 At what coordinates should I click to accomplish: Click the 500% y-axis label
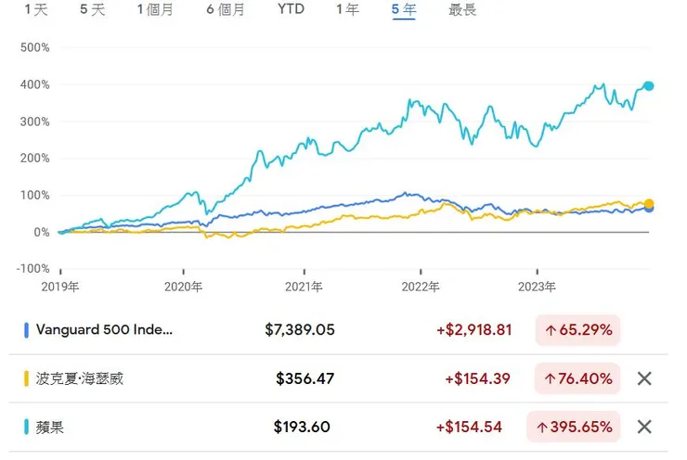(x=34, y=47)
